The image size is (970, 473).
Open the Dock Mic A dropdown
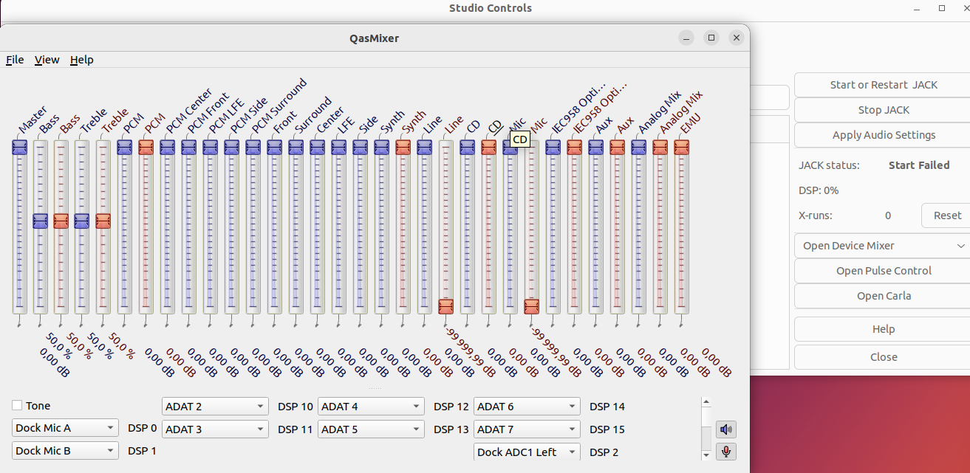pos(65,428)
